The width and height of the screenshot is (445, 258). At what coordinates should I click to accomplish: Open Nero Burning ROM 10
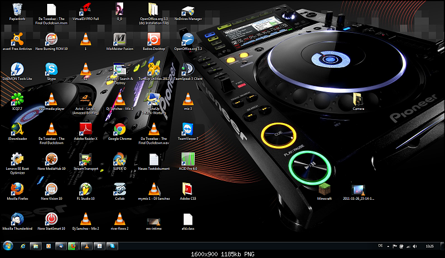tap(52, 39)
